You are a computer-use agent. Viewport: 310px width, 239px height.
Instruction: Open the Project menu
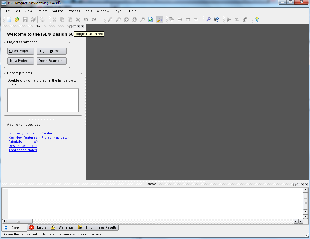(x=42, y=11)
